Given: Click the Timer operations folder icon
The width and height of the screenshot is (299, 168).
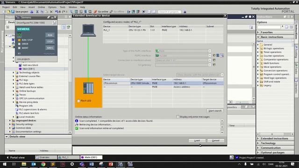Looking at the screenshot, I should [262, 52].
